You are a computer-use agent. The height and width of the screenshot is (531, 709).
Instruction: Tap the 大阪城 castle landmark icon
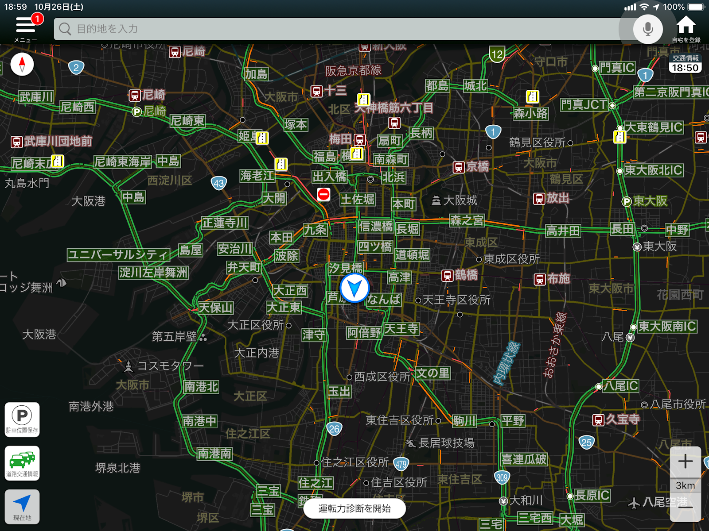436,201
